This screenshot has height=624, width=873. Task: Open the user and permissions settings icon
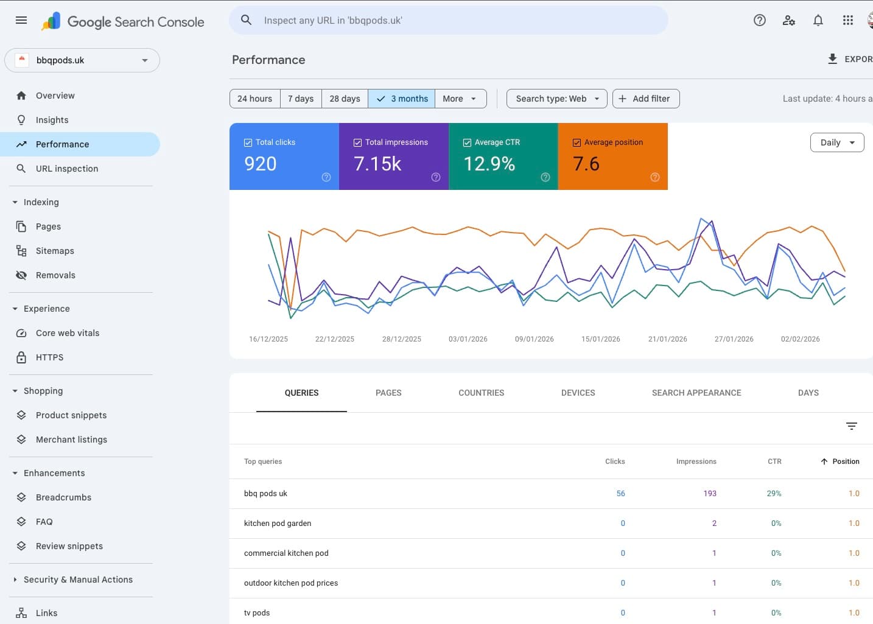[x=789, y=20]
